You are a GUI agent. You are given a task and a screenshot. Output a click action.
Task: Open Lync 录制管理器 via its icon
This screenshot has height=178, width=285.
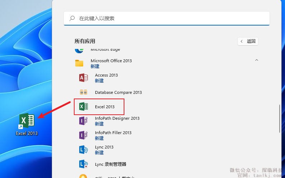click(x=84, y=164)
